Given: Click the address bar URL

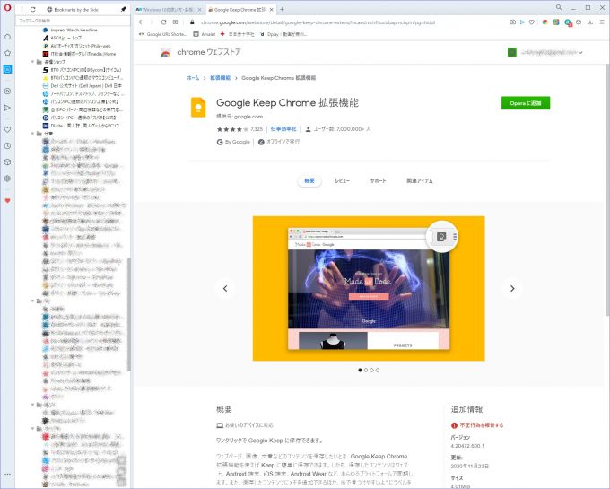Looking at the screenshot, I should (x=318, y=22).
